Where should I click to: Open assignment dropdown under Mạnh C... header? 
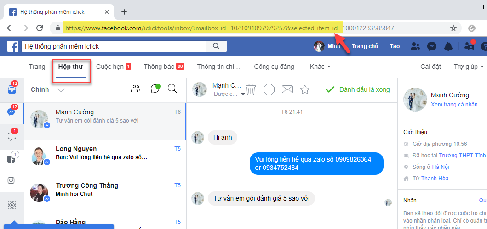click(243, 94)
